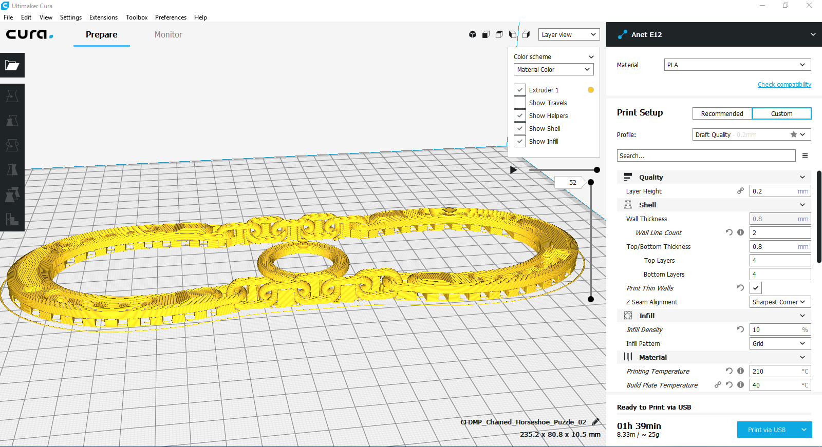The image size is (822, 447).
Task: Open the Anet E12 printer selector
Action: click(x=714, y=34)
